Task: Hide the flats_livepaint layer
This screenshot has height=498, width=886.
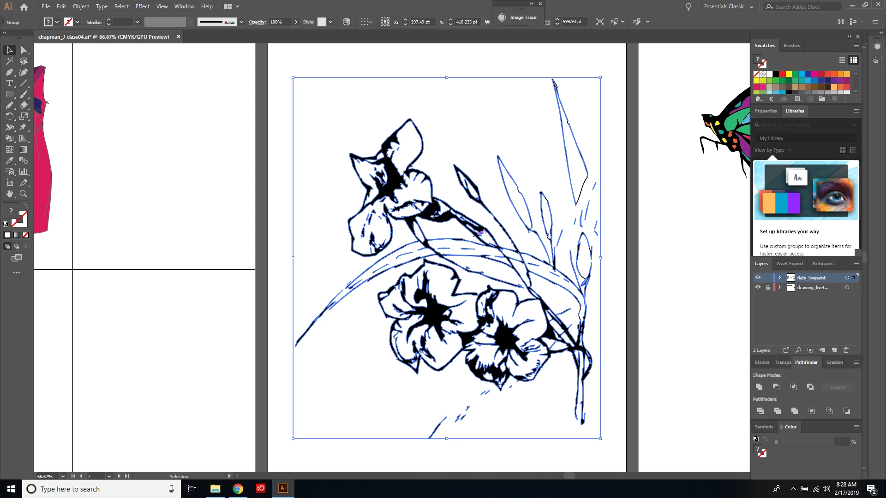Action: (758, 278)
